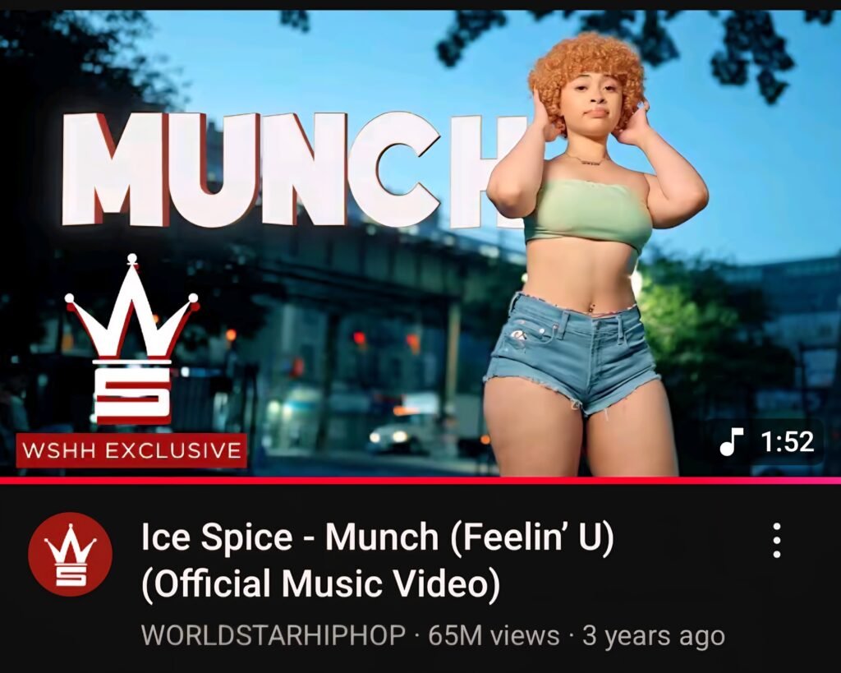Click the green tube top in thumbnail
The image size is (841, 673).
pos(588,216)
